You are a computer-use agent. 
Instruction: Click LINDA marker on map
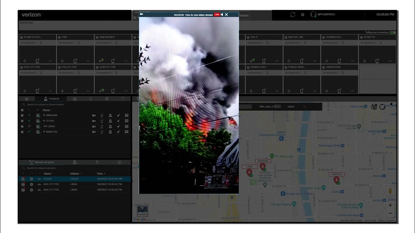(250, 172)
